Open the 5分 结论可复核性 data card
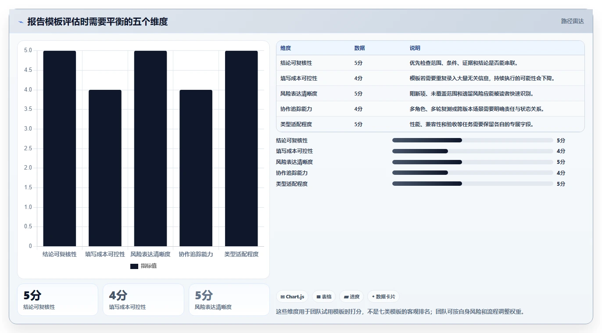The image size is (602, 333). tap(57, 300)
